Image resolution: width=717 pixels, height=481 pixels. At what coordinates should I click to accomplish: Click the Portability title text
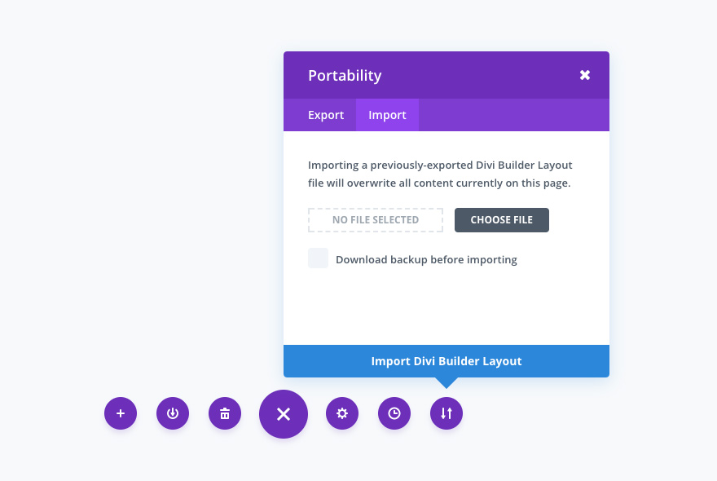[345, 76]
